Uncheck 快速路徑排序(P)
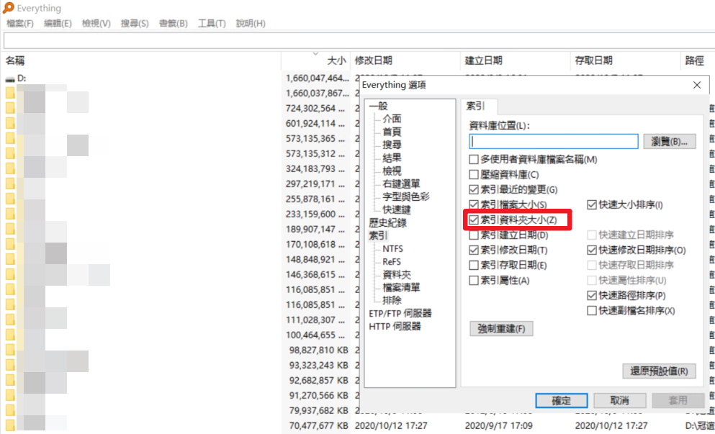715x434 pixels. (x=592, y=295)
